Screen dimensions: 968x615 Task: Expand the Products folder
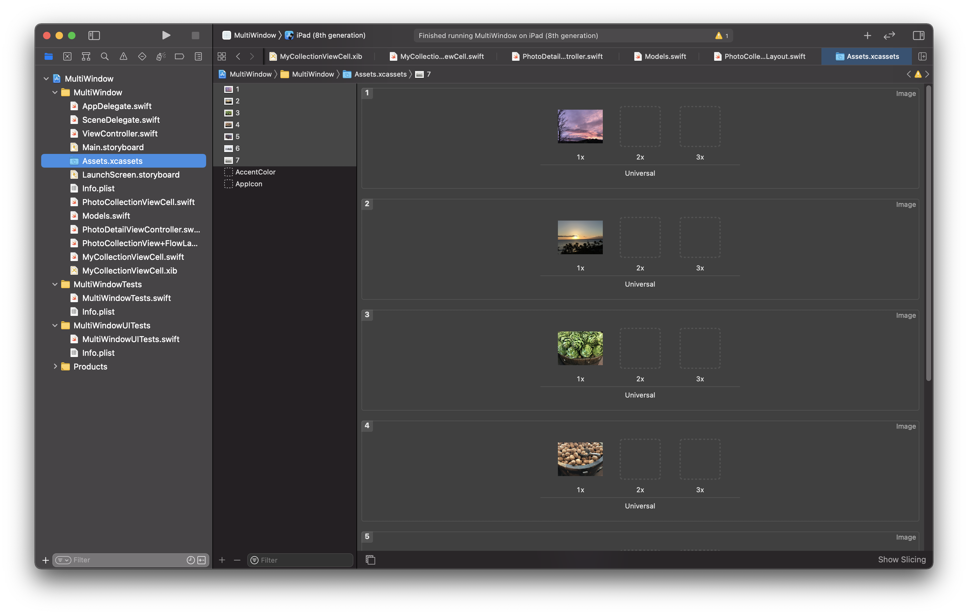[55, 366]
